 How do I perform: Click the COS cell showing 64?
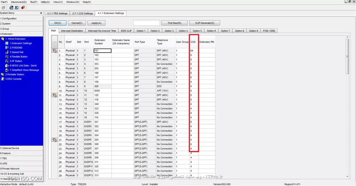(194, 51)
